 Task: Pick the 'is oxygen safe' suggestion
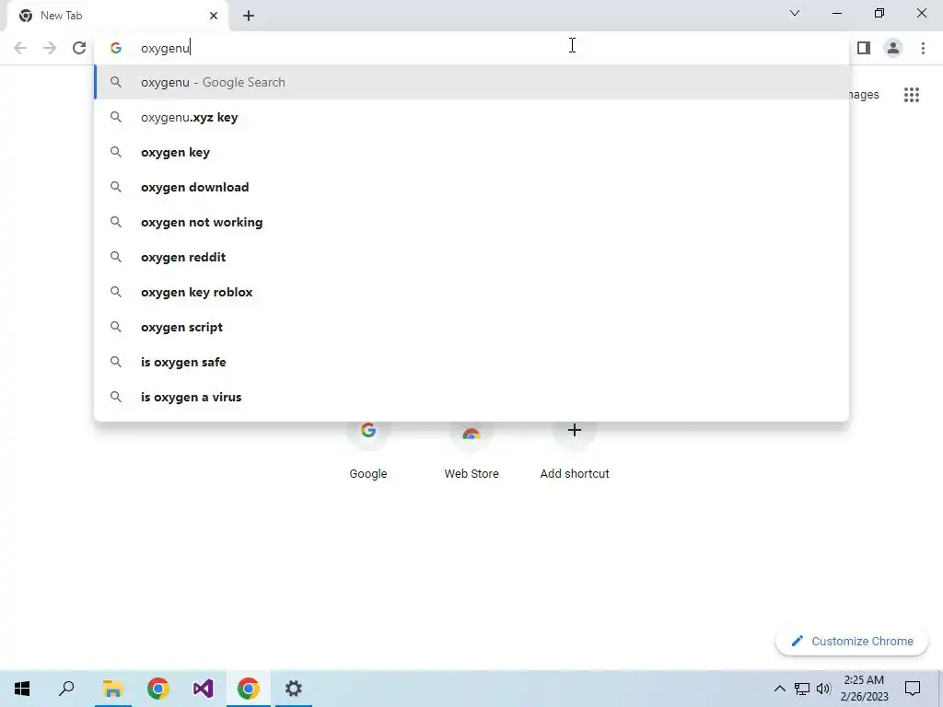tap(471, 362)
